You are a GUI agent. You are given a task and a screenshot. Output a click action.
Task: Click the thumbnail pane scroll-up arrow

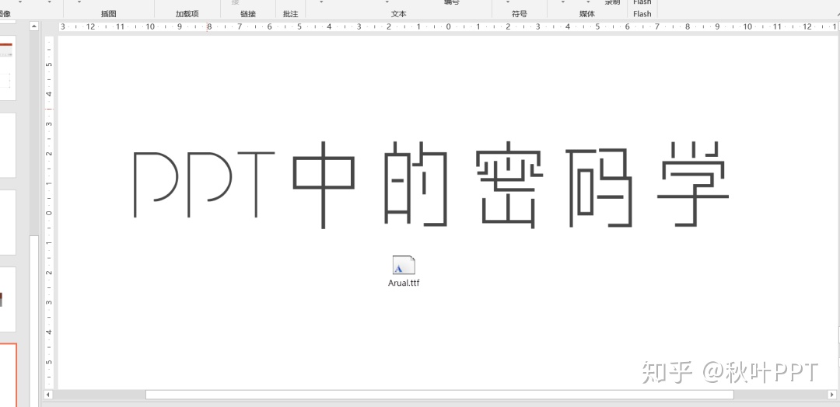pos(33,26)
